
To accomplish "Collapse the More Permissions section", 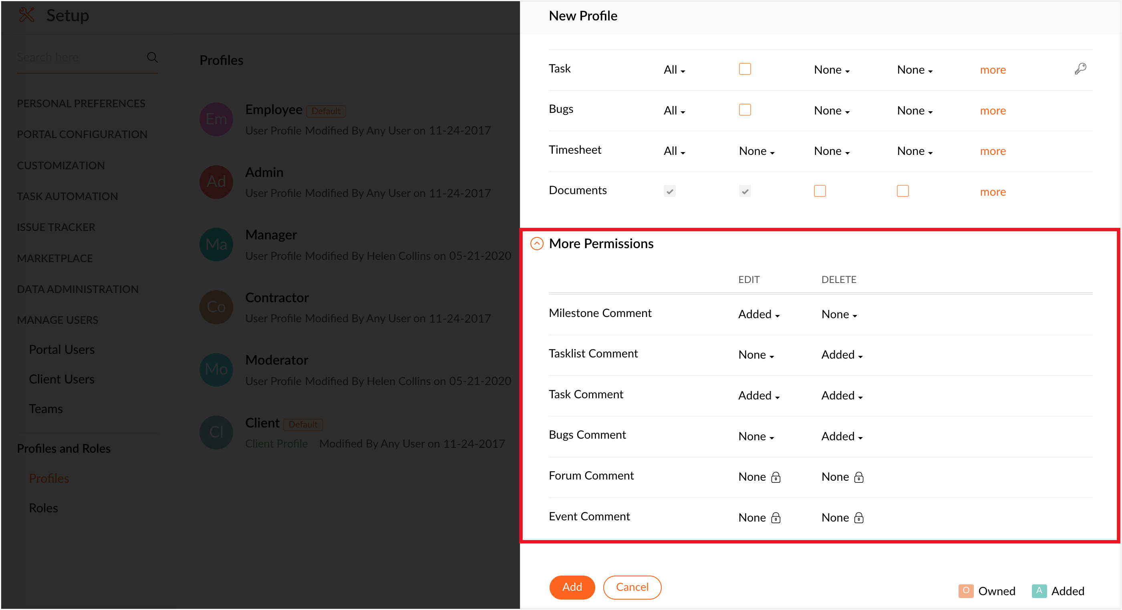I will (537, 244).
